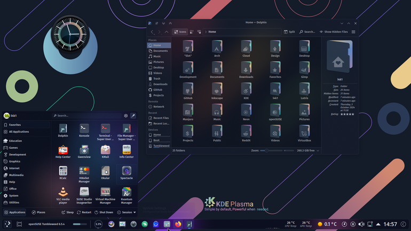Toggle Show Hidden Files in Dolphin

pos(334,31)
